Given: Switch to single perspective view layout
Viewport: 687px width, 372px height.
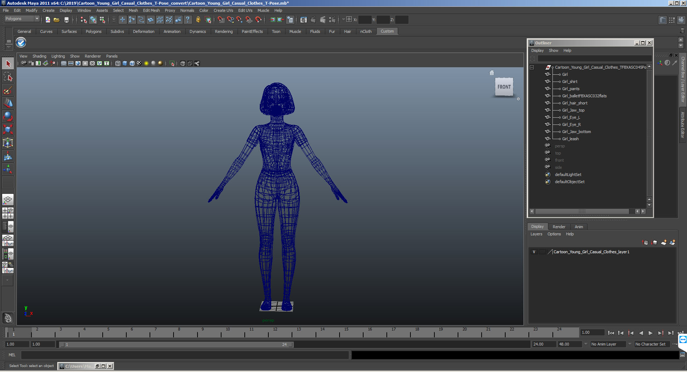Looking at the screenshot, I should coord(8,200).
